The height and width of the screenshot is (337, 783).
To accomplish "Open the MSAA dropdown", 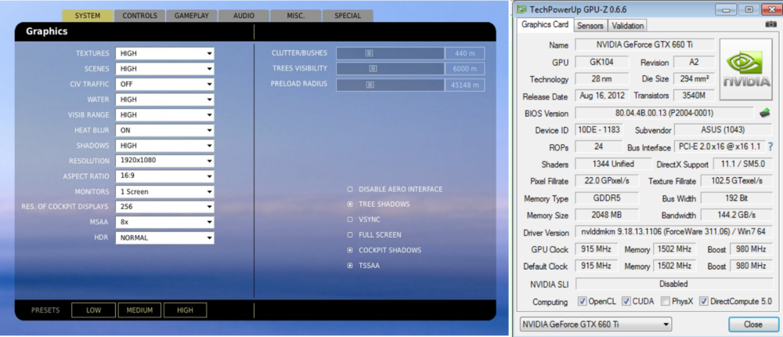I will tap(164, 222).
